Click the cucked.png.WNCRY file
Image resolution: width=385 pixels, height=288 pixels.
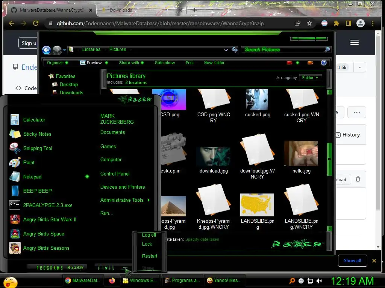coord(302,105)
